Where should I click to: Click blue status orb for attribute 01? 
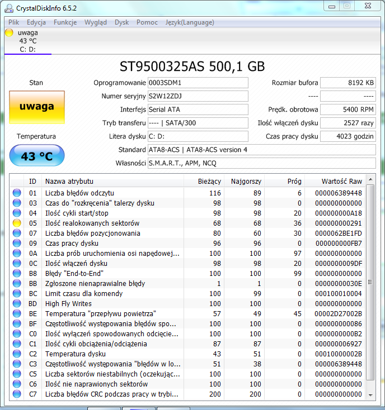[17, 193]
